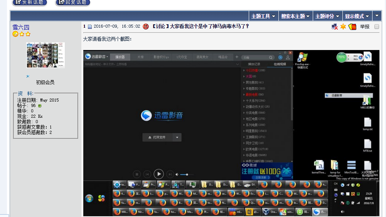Switch to the 片库 tab
The image size is (386, 217).
[141, 57]
